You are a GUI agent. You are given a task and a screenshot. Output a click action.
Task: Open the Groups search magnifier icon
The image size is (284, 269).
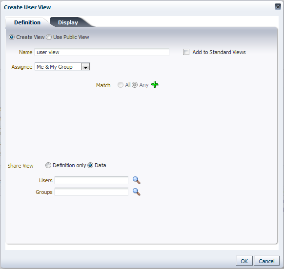tap(137, 192)
